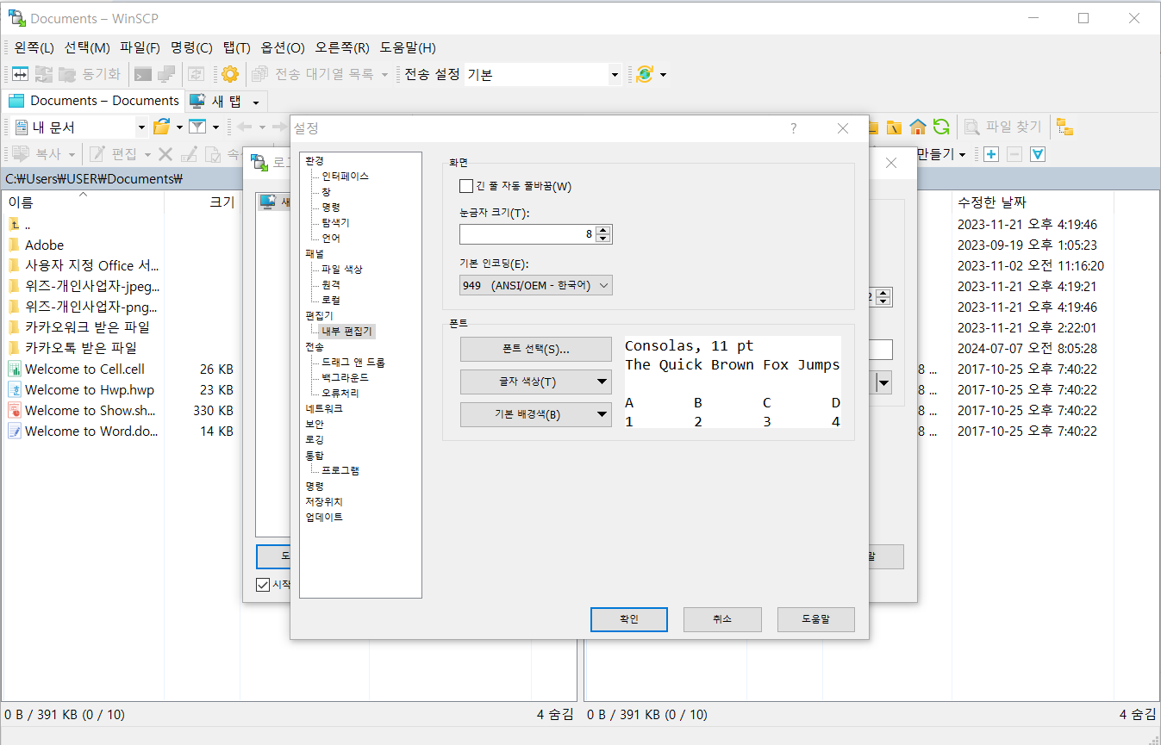The image size is (1161, 745).
Task: Sort right panel by 수정한 날짜 column header
Action: [x=1033, y=202]
